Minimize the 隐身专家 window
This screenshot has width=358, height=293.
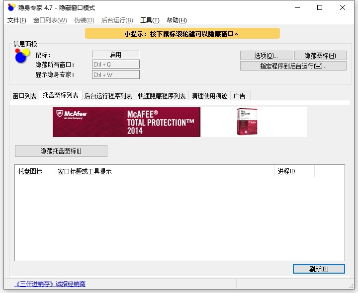pyautogui.click(x=297, y=7)
